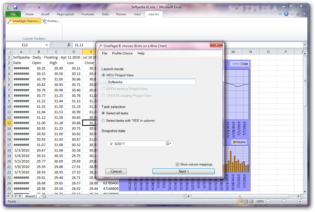Viewport: 315px width, 212px height.
Task: Select row 13 header
Action: [x=9, y=123]
